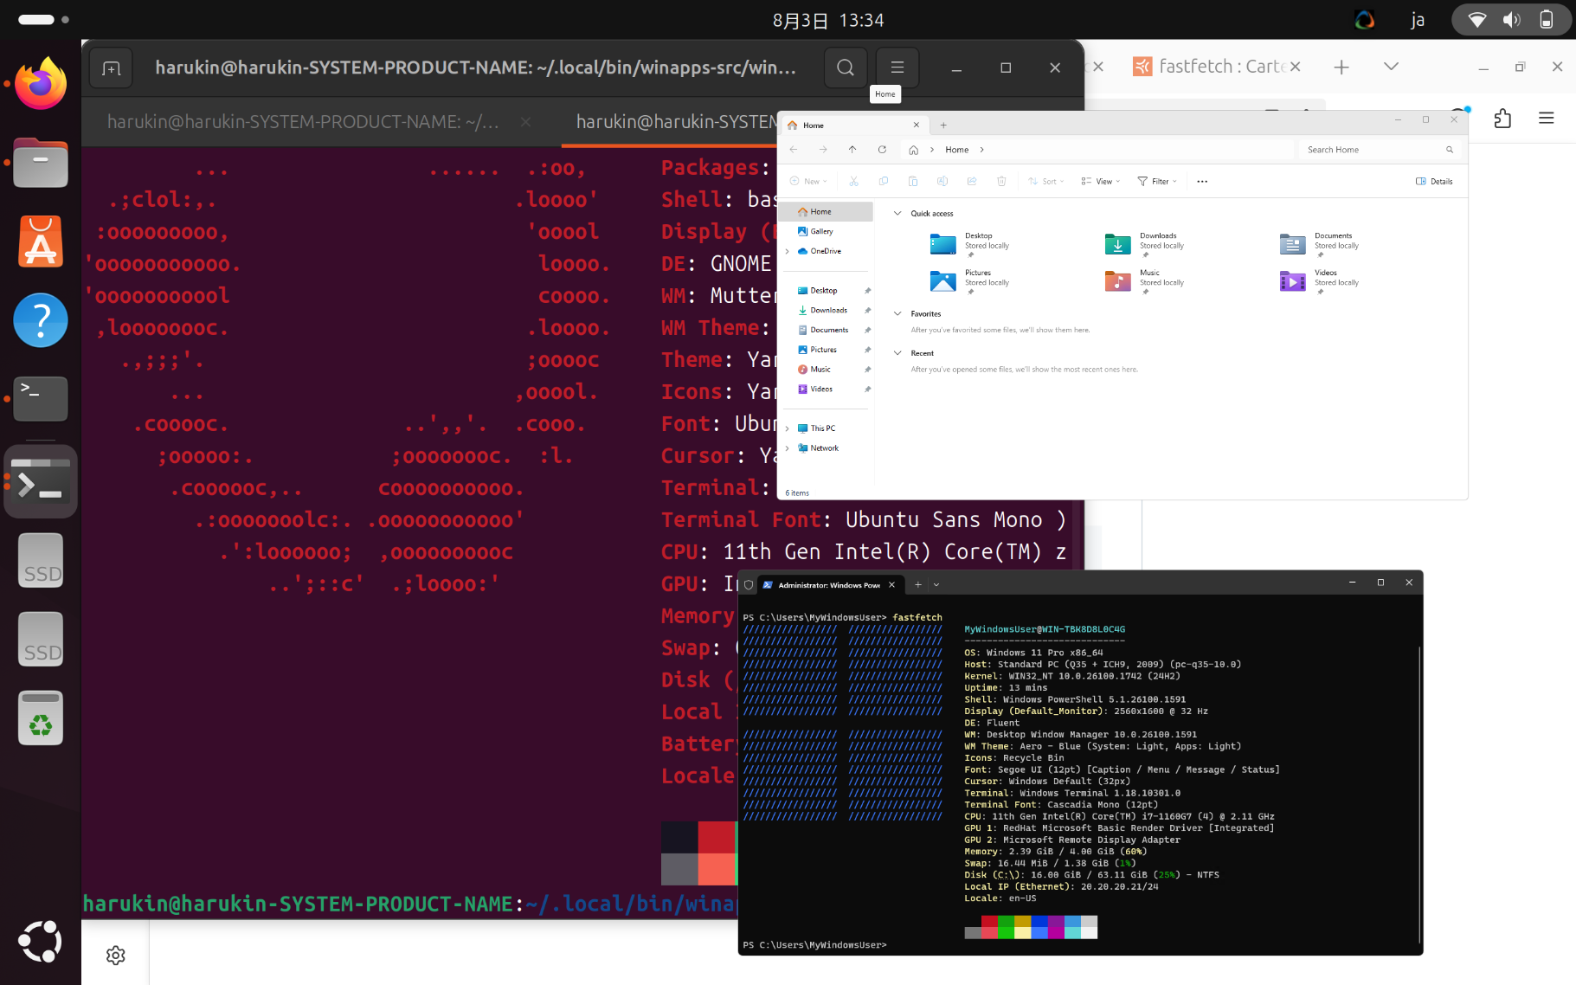Screen dimensions: 1576x985
Task: Click the Rename icon in File Explorer toolbar
Action: click(942, 181)
